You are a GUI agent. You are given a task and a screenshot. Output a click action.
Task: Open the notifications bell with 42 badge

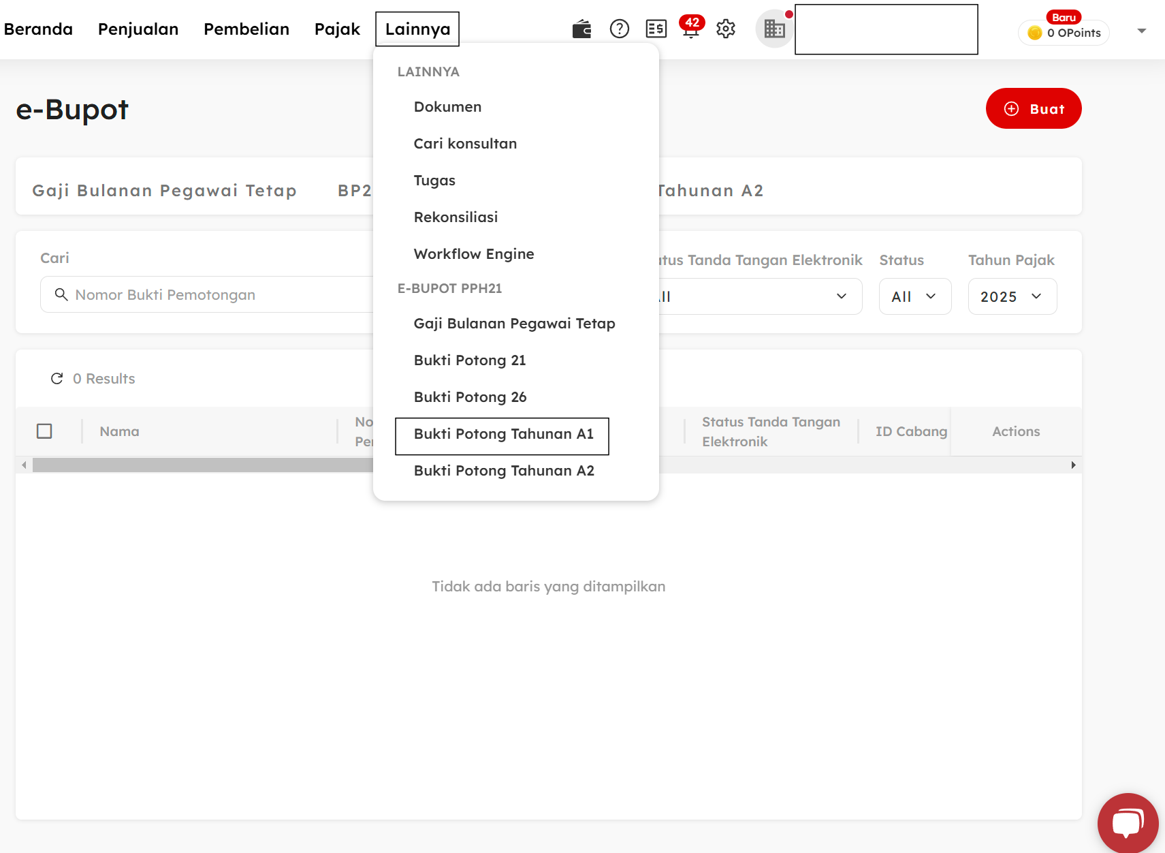coord(690,29)
